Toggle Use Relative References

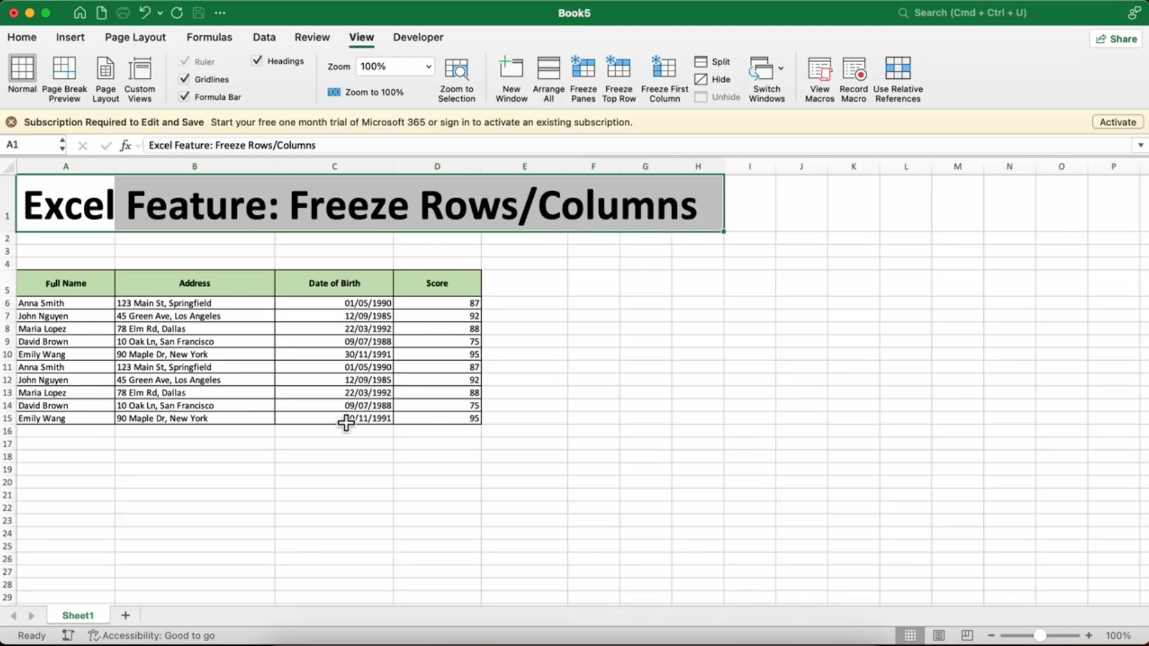(x=898, y=79)
